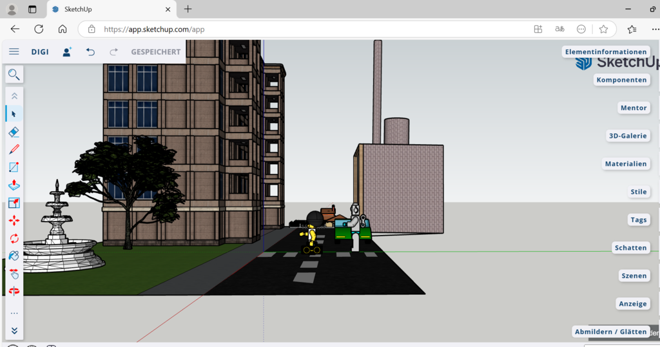Open the Elementinformationen panel
Image resolution: width=660 pixels, height=347 pixels.
click(605, 52)
